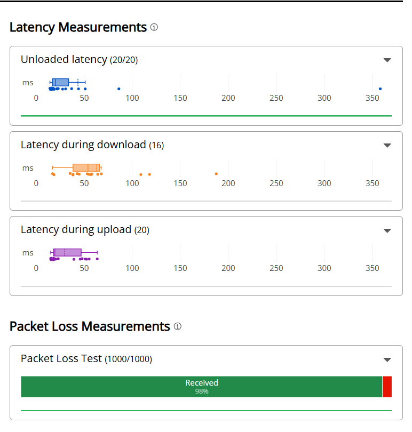Toggle the Latency during upload arrow
The height and width of the screenshot is (432, 412).
(387, 231)
